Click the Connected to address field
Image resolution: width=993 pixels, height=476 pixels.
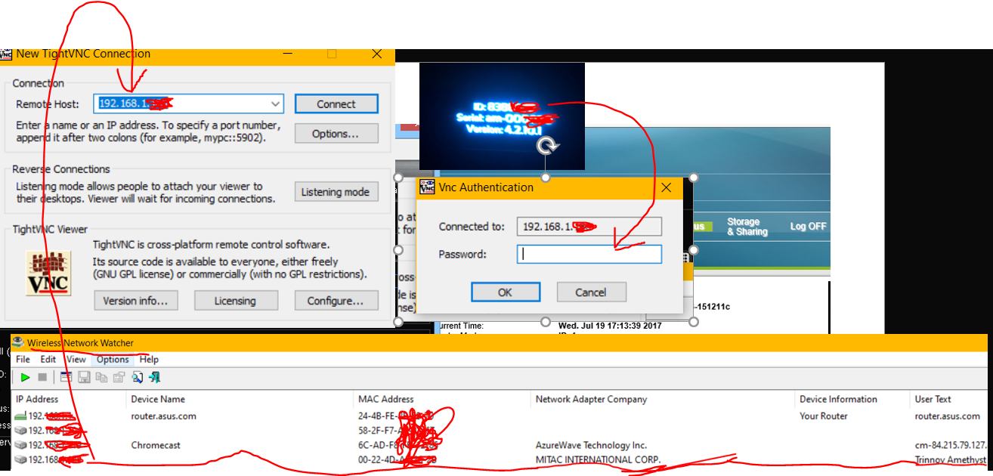[589, 227]
